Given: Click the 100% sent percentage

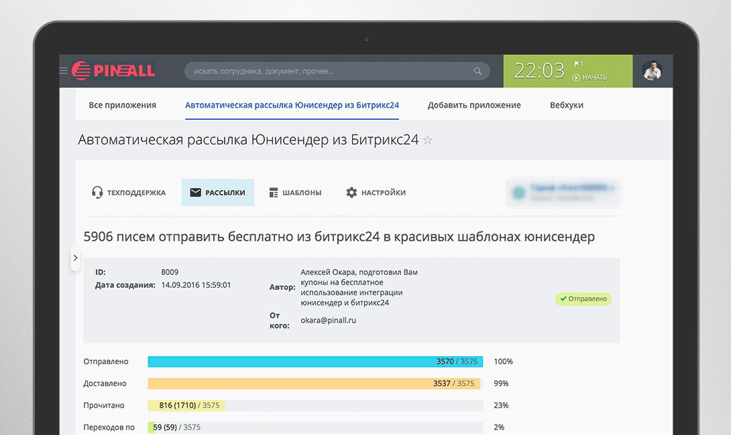Looking at the screenshot, I should coord(503,361).
